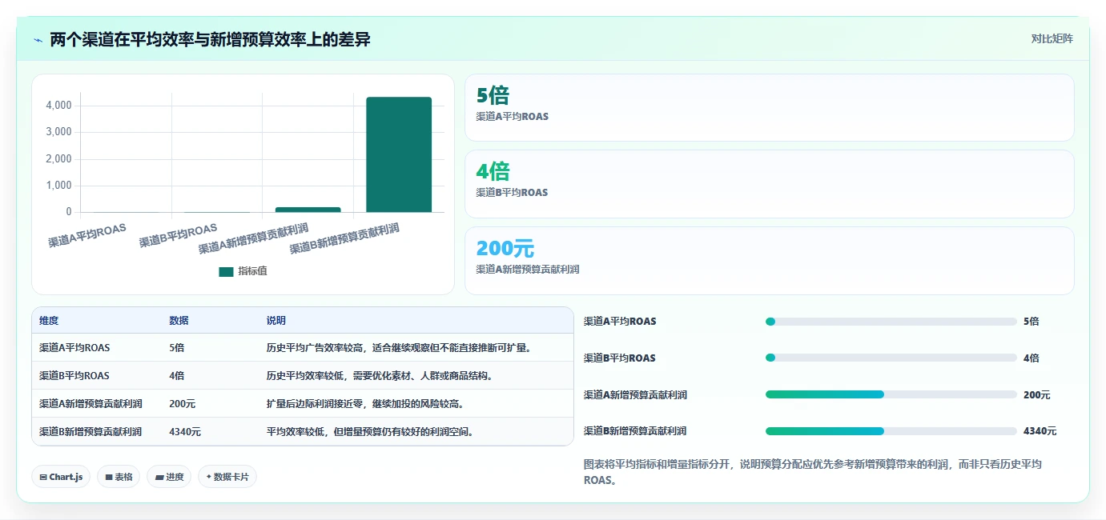Image resolution: width=1106 pixels, height=520 pixels.
Task: Select the 表格 tag chip
Action: pos(119,477)
